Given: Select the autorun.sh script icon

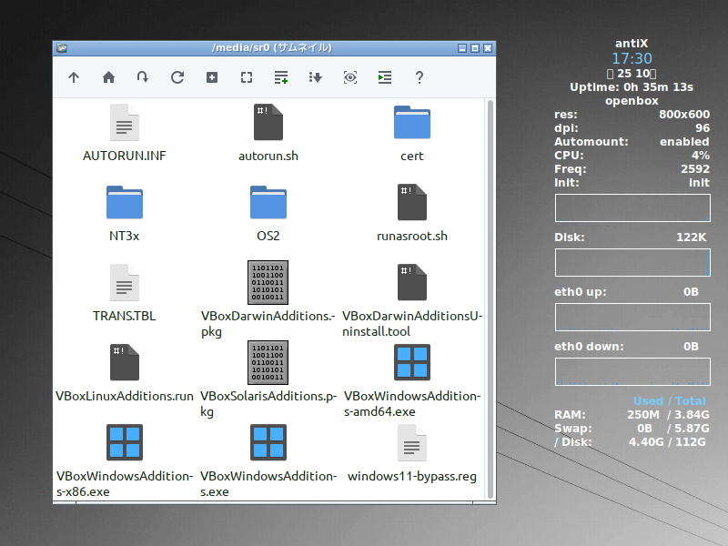Looking at the screenshot, I should (x=268, y=123).
